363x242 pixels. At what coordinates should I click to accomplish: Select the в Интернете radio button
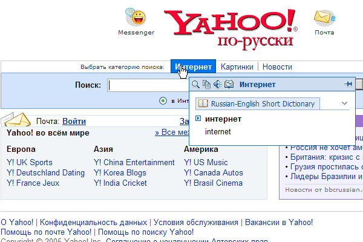click(x=163, y=101)
